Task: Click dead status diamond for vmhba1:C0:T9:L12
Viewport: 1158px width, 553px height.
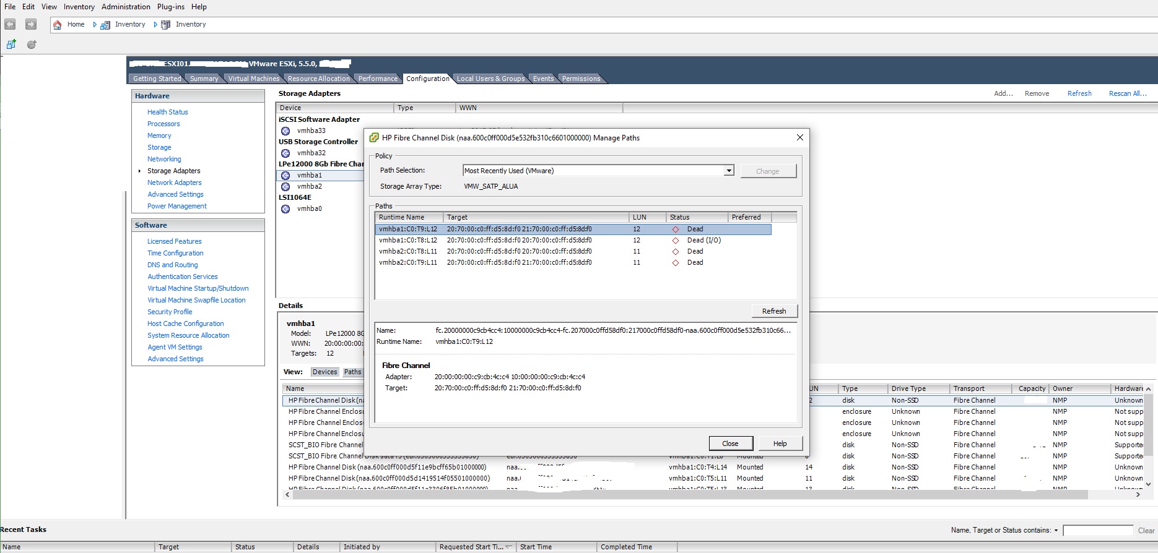Action: [x=676, y=229]
